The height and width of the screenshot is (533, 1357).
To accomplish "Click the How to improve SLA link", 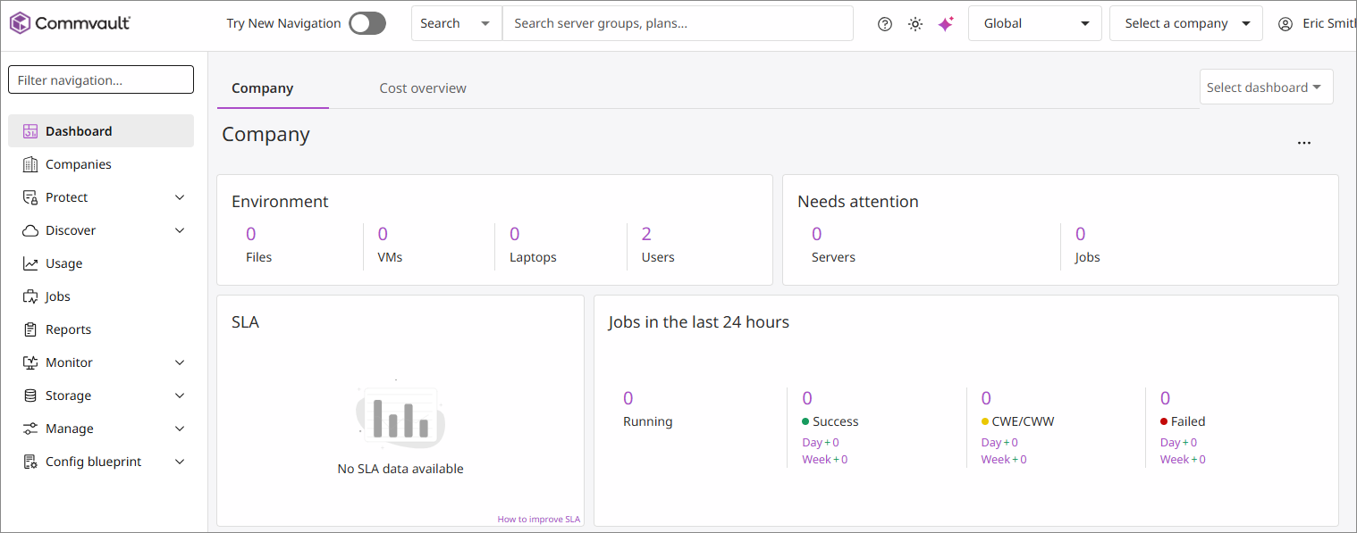I will [538, 520].
